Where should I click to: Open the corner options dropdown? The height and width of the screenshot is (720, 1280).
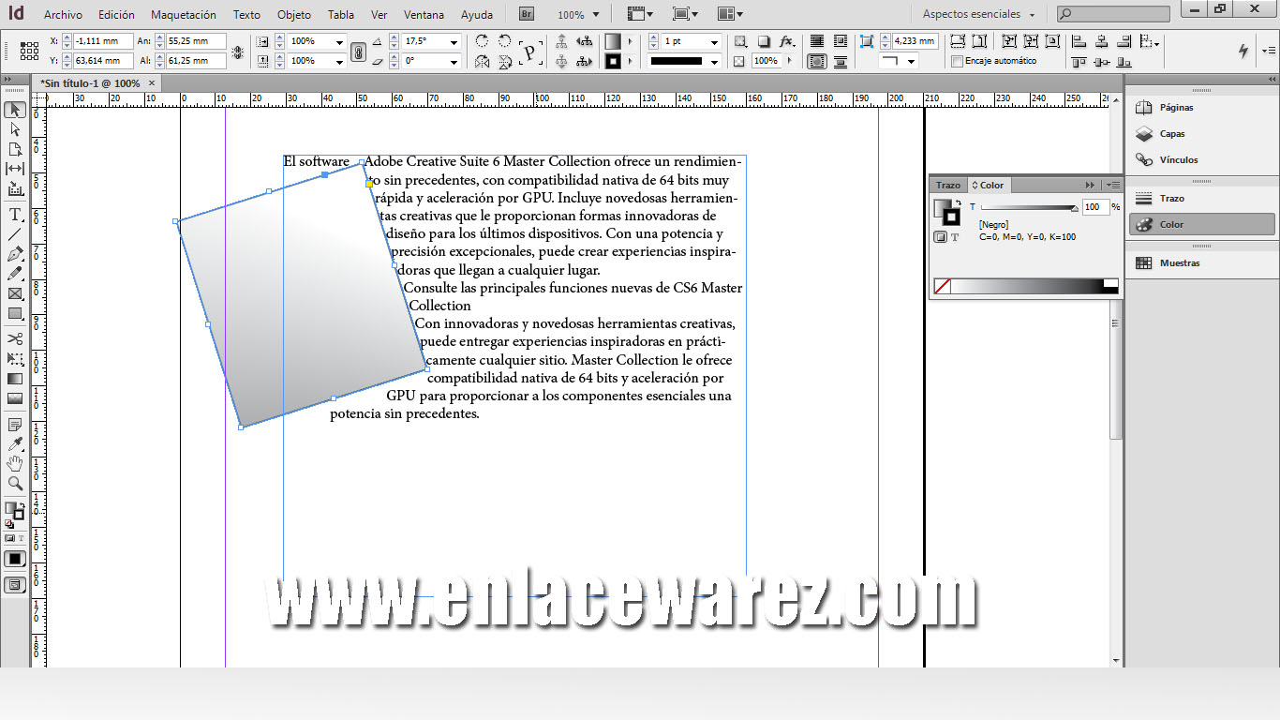[x=912, y=61]
